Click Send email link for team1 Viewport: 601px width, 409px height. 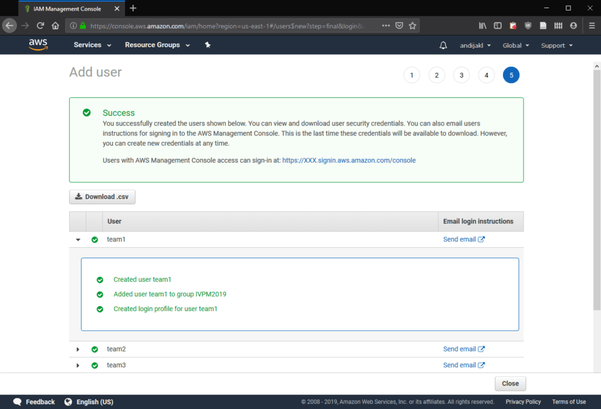464,239
